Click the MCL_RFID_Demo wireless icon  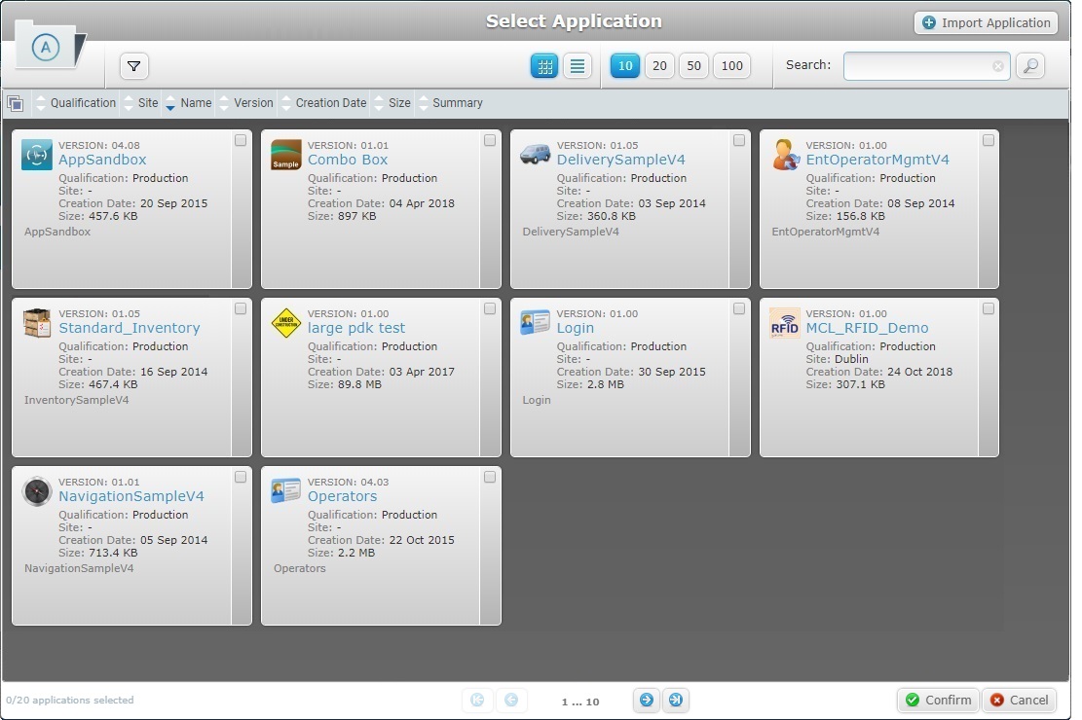click(784, 323)
